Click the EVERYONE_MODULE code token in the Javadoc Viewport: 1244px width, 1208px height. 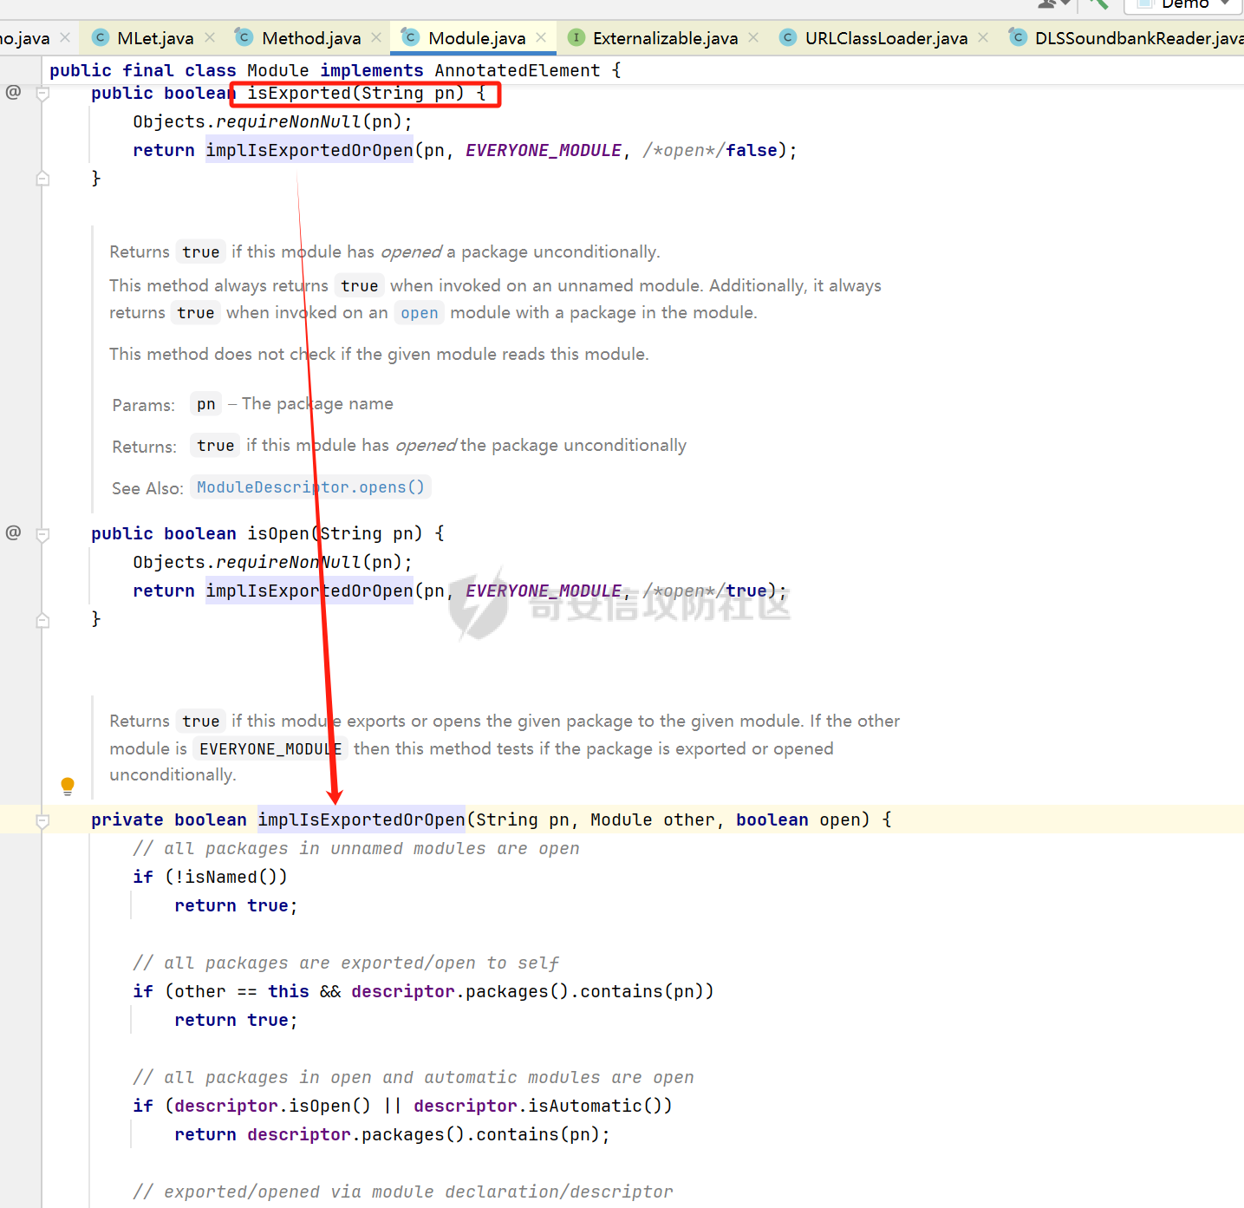[x=270, y=749]
